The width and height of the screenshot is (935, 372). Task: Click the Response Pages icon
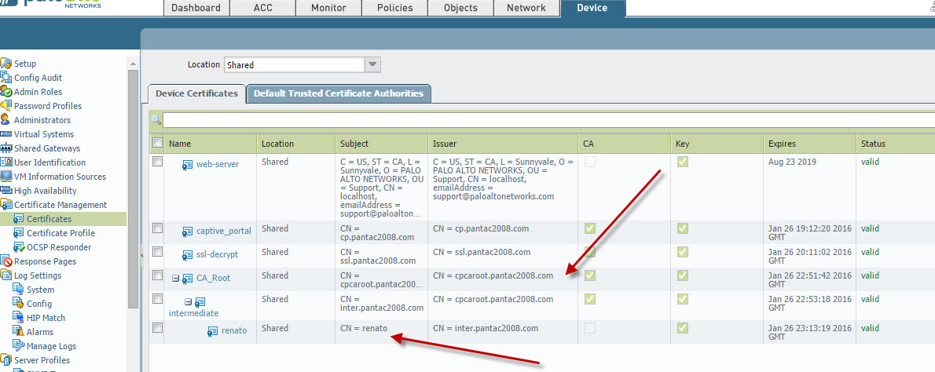coord(6,261)
